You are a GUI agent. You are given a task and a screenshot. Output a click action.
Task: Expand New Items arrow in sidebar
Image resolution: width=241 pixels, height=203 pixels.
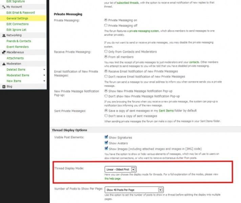pos(44,81)
